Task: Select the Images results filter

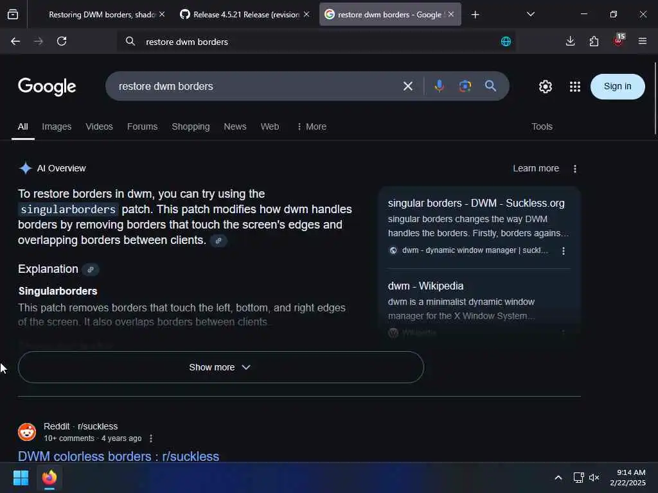Action: (x=57, y=126)
